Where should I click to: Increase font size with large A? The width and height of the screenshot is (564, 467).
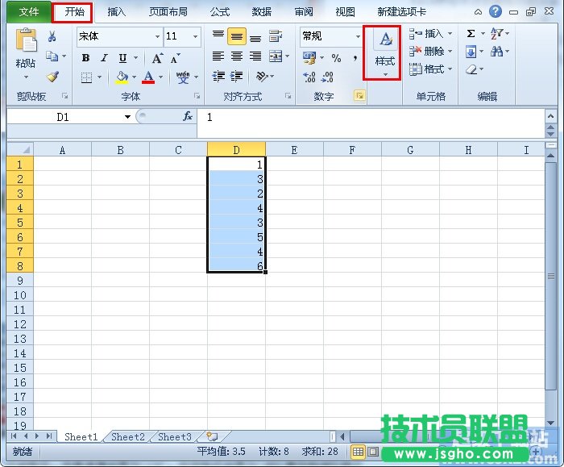click(157, 58)
